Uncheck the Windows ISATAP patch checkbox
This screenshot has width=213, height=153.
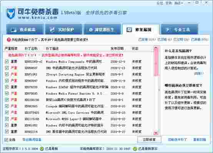pyautogui.click(x=7, y=87)
